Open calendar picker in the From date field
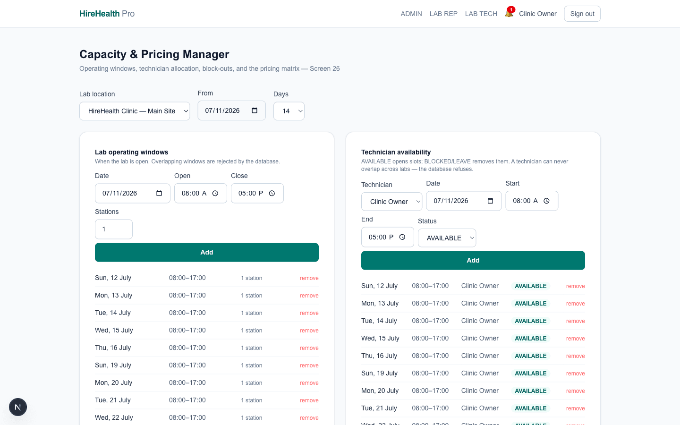Viewport: 680px width, 425px height. point(255,110)
